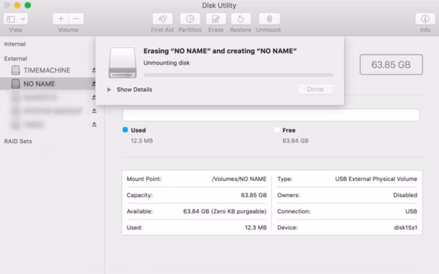Click the disk15s1 device value

click(x=406, y=227)
